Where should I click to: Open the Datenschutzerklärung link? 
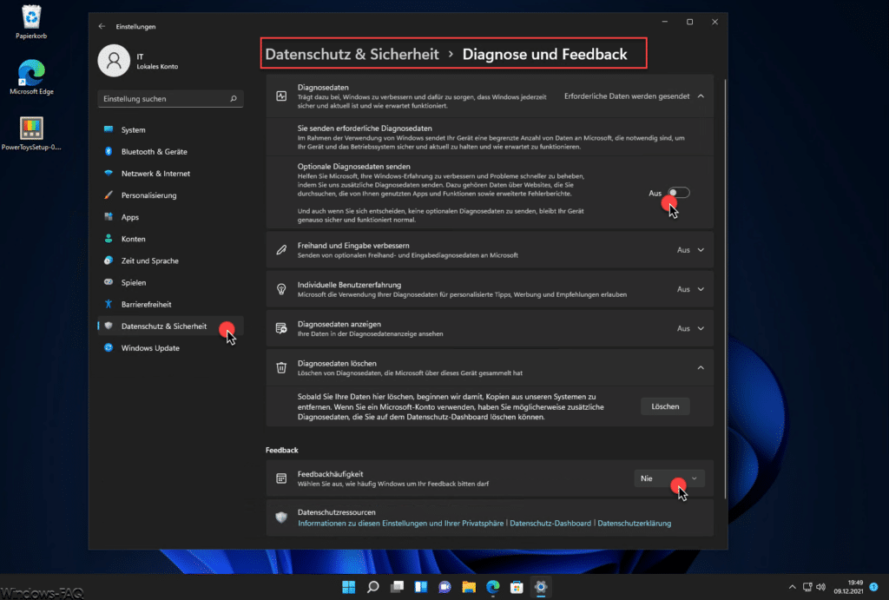click(x=634, y=524)
